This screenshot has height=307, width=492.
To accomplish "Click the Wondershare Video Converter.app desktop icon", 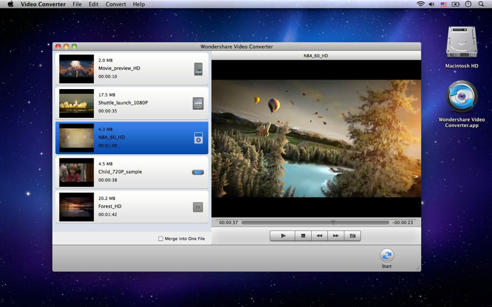I will click(462, 96).
